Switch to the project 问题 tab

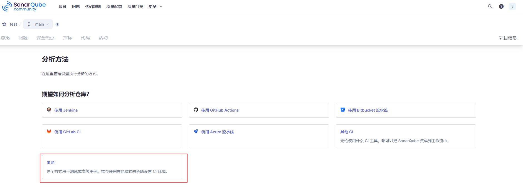point(23,38)
